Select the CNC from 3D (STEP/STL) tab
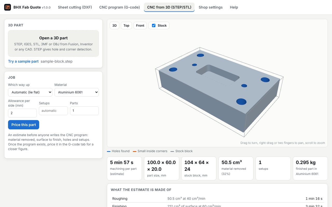Viewport: 332px width, 207px height. click(169, 7)
